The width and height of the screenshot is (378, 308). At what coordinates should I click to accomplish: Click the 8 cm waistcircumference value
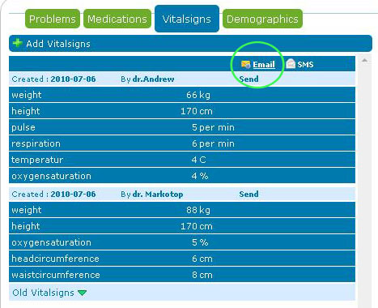click(202, 275)
